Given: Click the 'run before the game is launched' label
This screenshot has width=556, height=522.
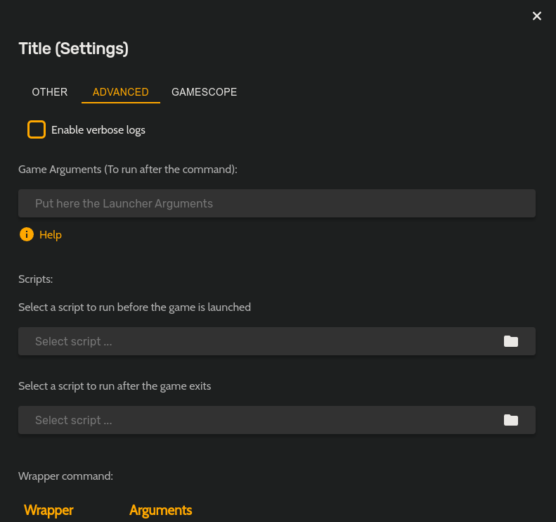Looking at the screenshot, I should [x=134, y=307].
